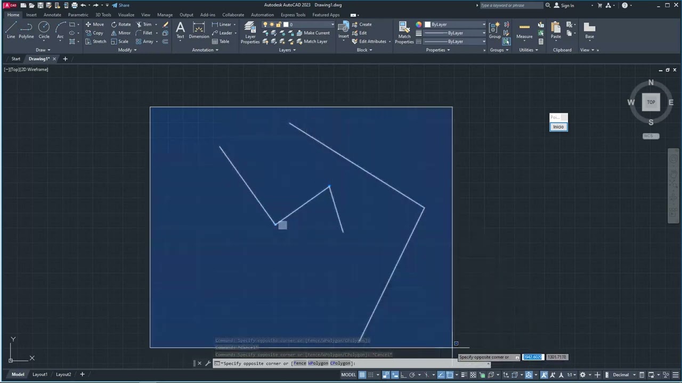
Task: Click Share button in title bar
Action: (x=120, y=5)
